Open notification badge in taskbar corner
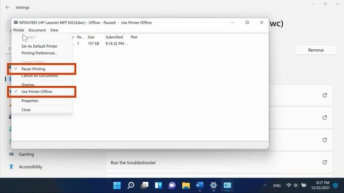 click(x=335, y=185)
